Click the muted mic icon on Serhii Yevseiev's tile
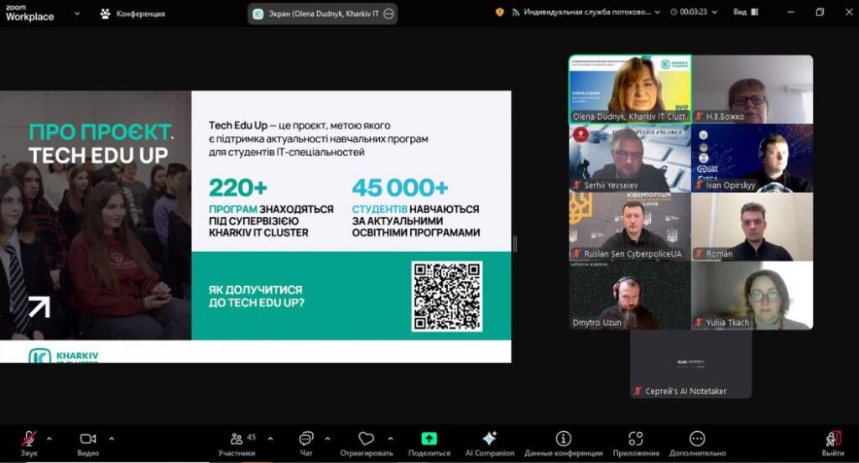859x463 pixels. [x=577, y=185]
